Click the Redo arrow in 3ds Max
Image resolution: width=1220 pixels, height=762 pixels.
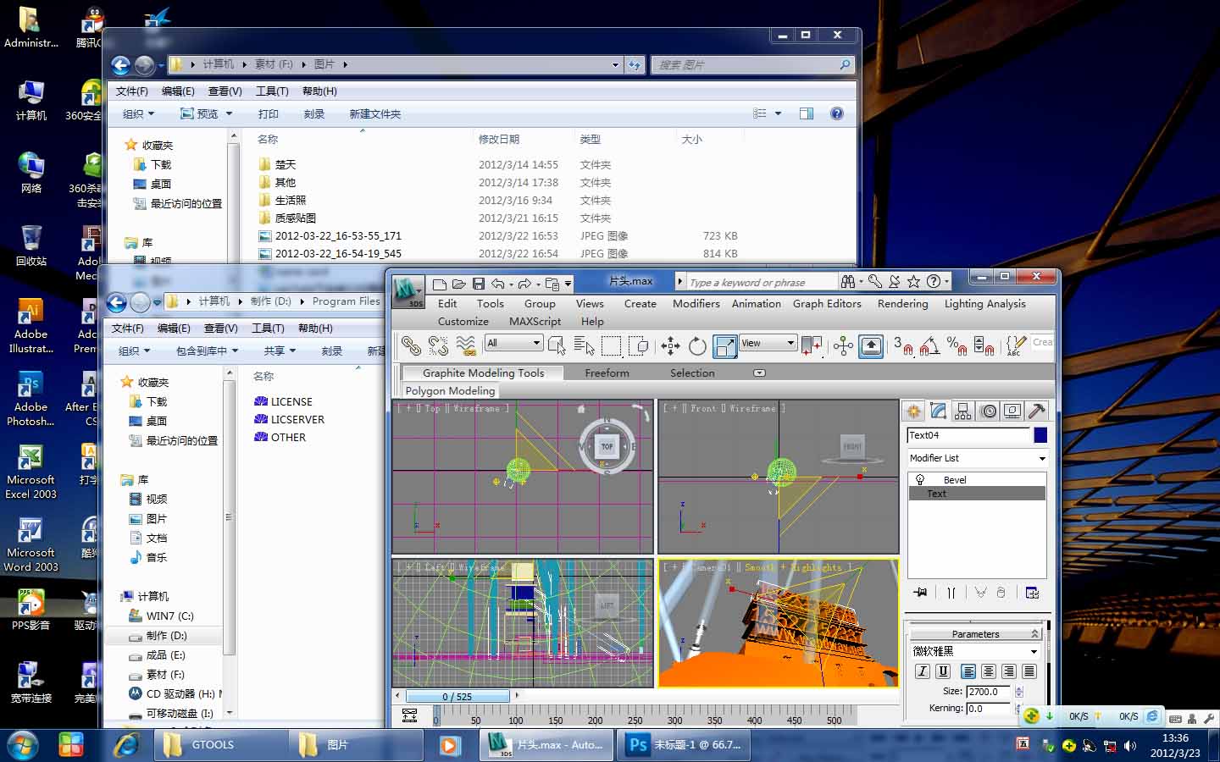524,284
